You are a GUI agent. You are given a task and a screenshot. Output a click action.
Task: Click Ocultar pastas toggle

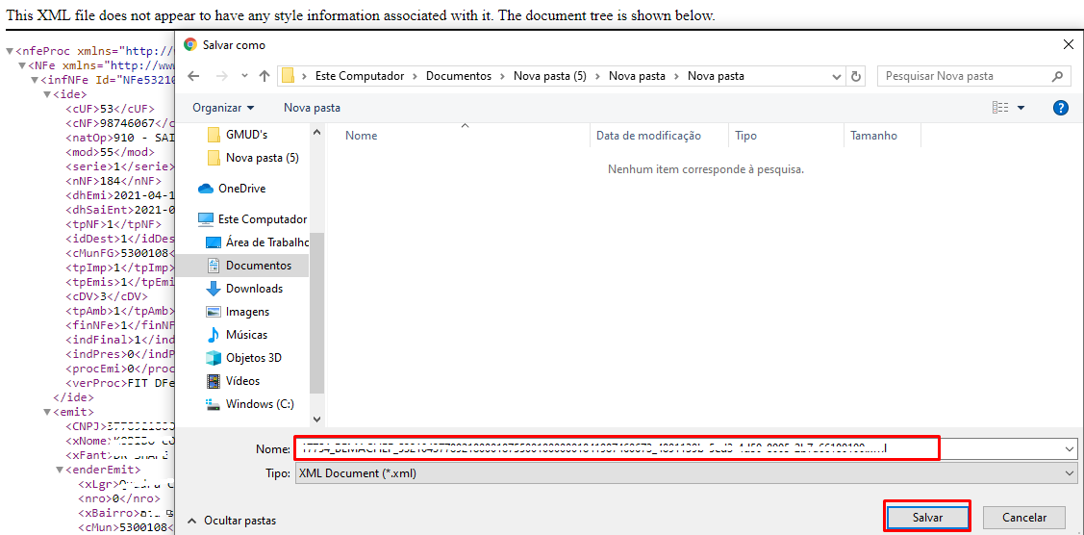[233, 521]
